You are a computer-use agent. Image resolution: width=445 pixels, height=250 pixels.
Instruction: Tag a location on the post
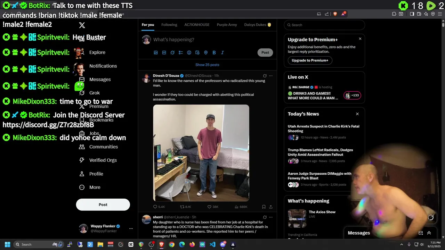click(x=206, y=52)
